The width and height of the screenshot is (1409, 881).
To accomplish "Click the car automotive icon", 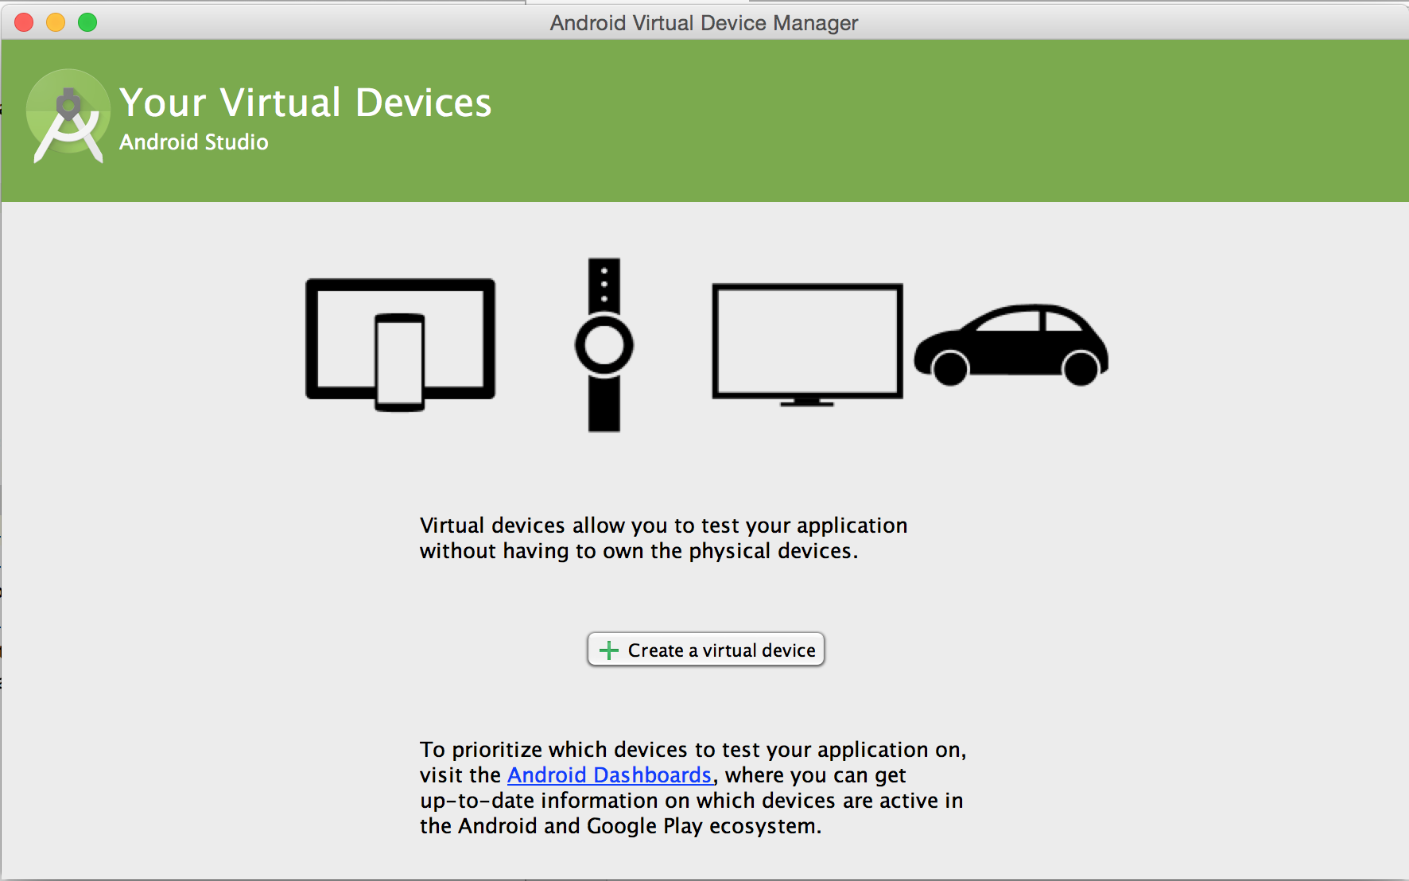I will coord(1011,345).
